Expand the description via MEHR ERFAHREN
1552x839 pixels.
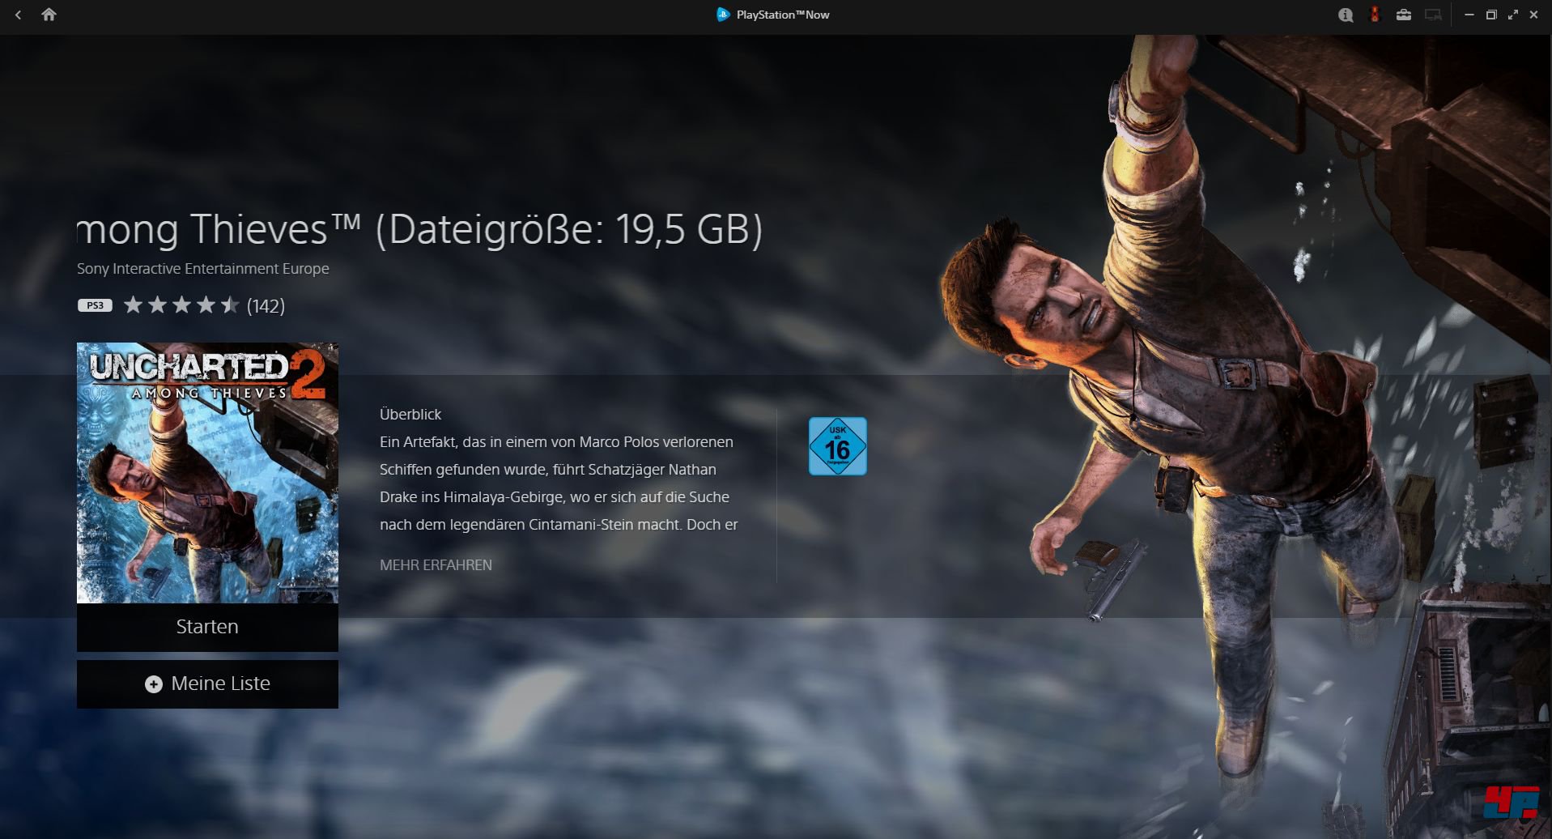click(435, 564)
